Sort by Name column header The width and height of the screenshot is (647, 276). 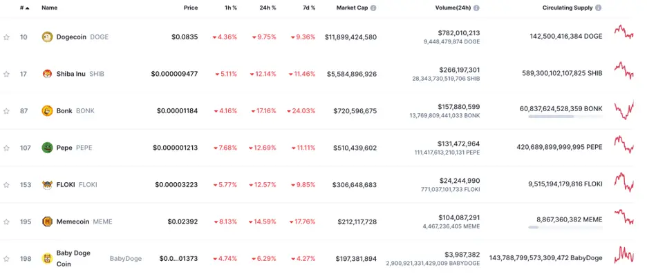point(49,8)
